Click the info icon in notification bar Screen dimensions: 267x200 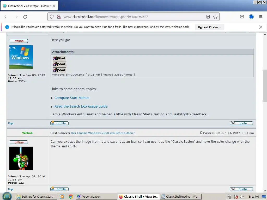pyautogui.click(x=7, y=27)
